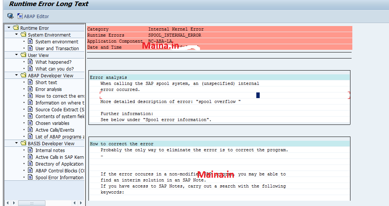
Task: Open the Active Calls/Events entry
Action: tap(55, 130)
